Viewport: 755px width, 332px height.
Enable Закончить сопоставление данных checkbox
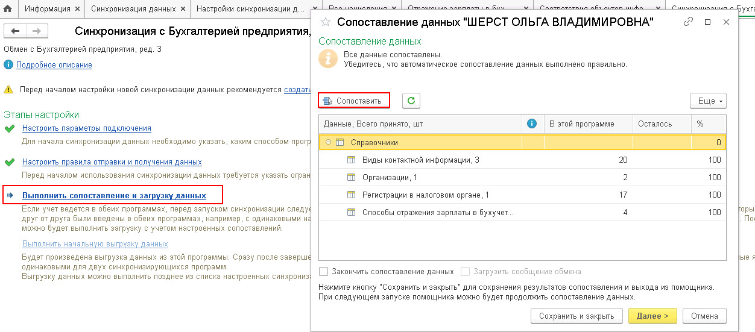point(324,271)
